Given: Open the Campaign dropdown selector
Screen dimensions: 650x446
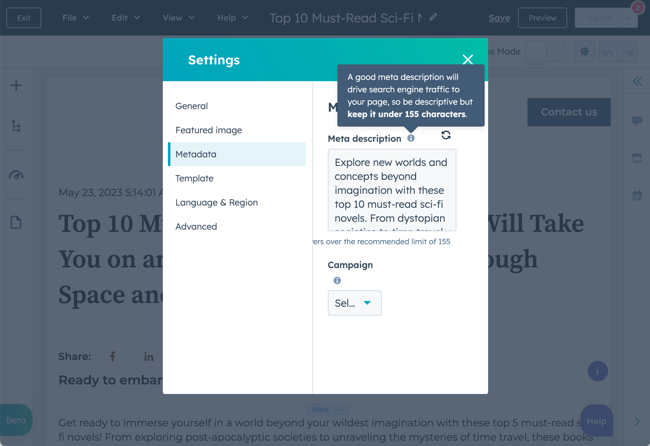Looking at the screenshot, I should pos(354,303).
